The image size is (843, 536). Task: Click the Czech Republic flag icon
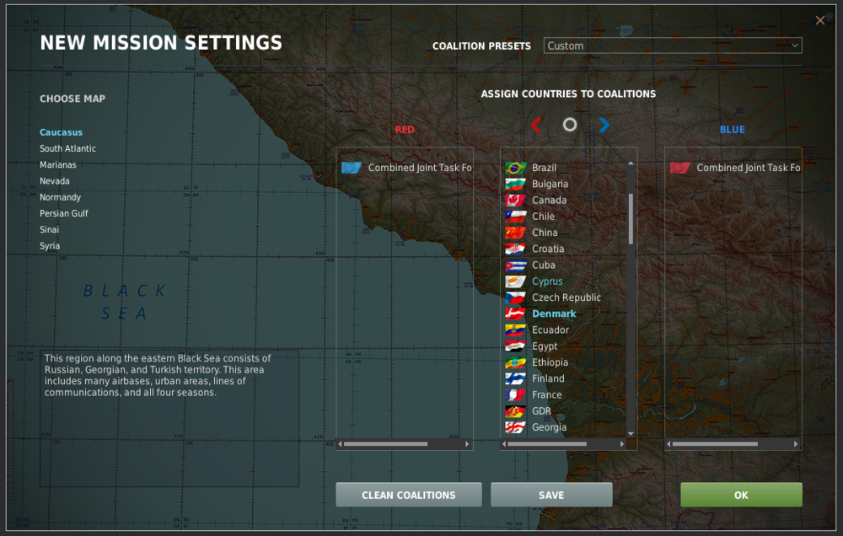tap(515, 297)
